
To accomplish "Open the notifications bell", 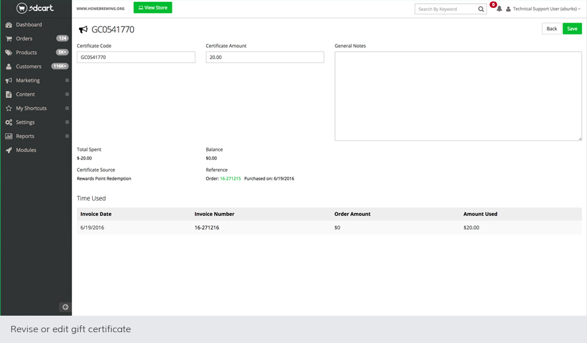I will 499,9.
